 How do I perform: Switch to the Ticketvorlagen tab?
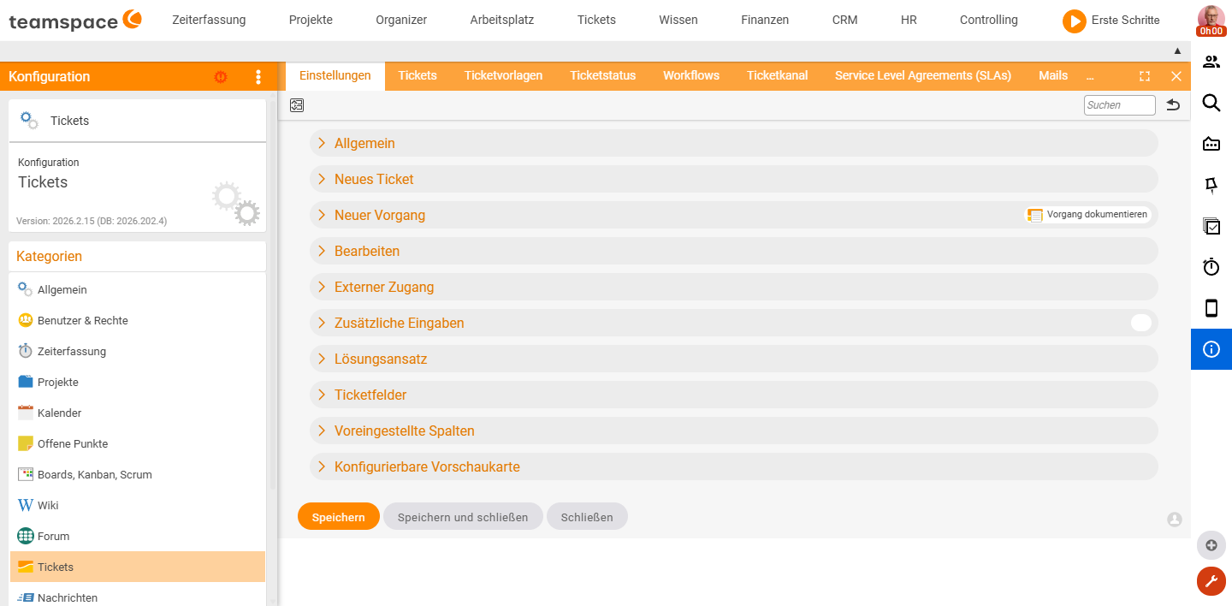(x=503, y=75)
